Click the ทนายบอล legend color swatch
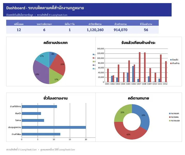 click(170, 121)
